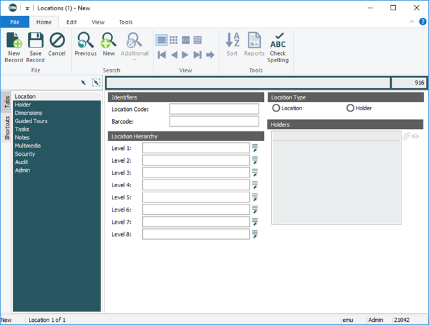429x325 pixels.
Task: Toggle the eye icon beside Holders list
Action: (416, 137)
